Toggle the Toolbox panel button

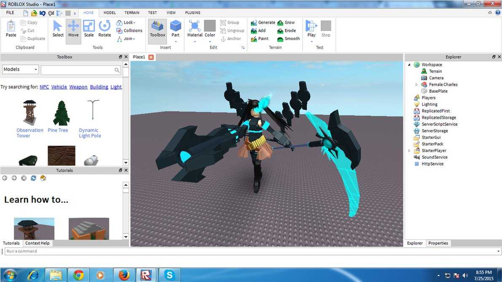point(158,31)
